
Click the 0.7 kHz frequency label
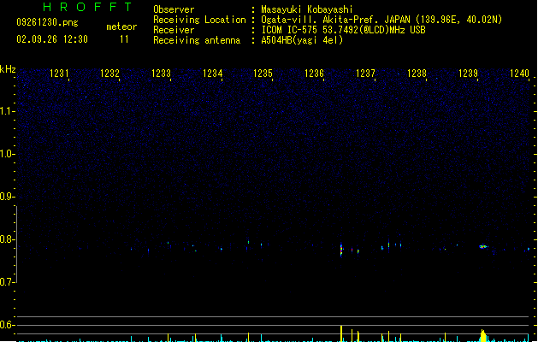(x=7, y=282)
